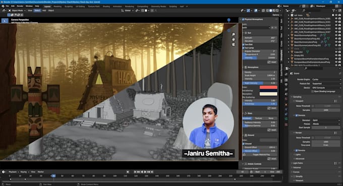Hide Cube.012 with its eye icon

click(x=336, y=52)
